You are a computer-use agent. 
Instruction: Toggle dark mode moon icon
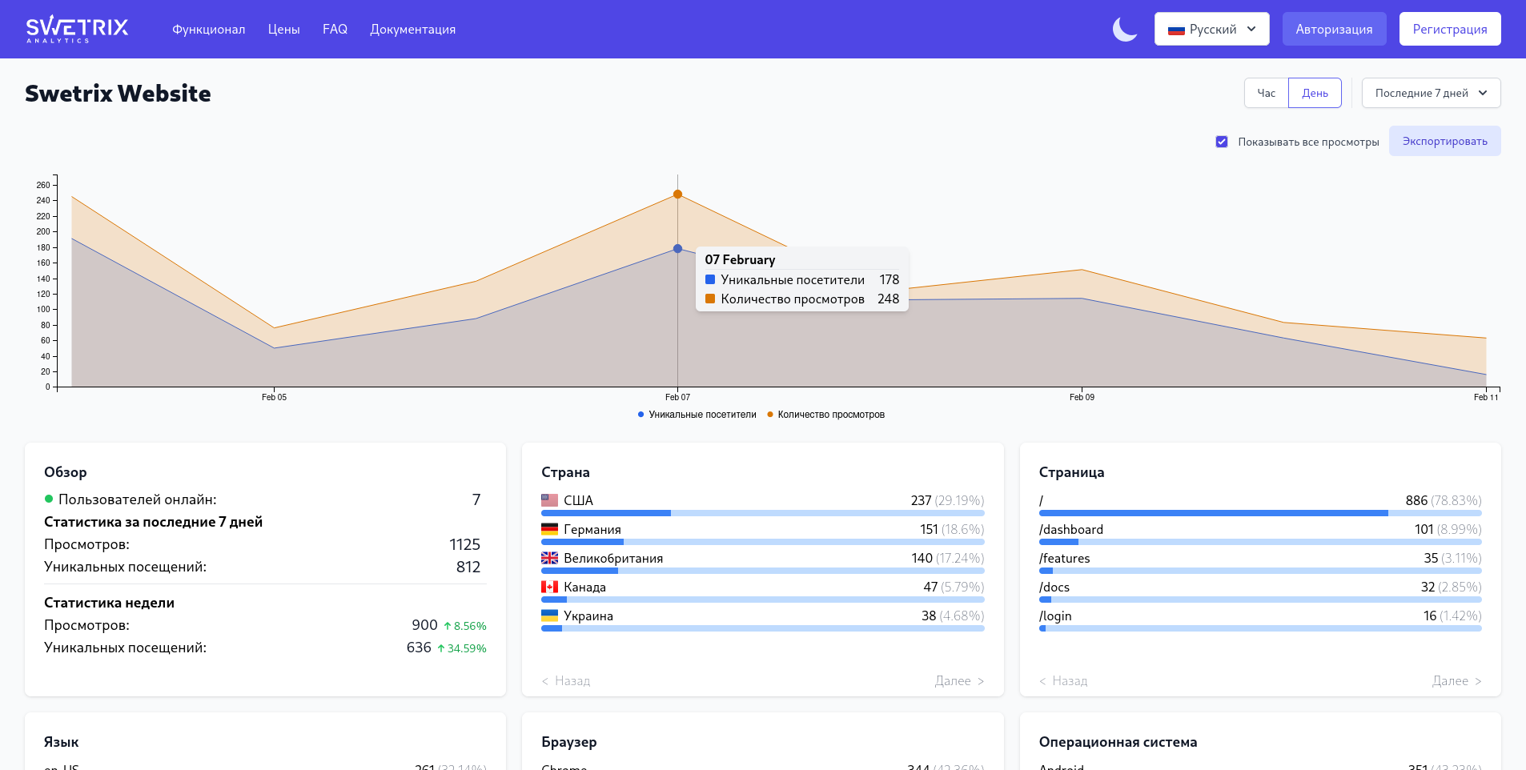(1125, 30)
